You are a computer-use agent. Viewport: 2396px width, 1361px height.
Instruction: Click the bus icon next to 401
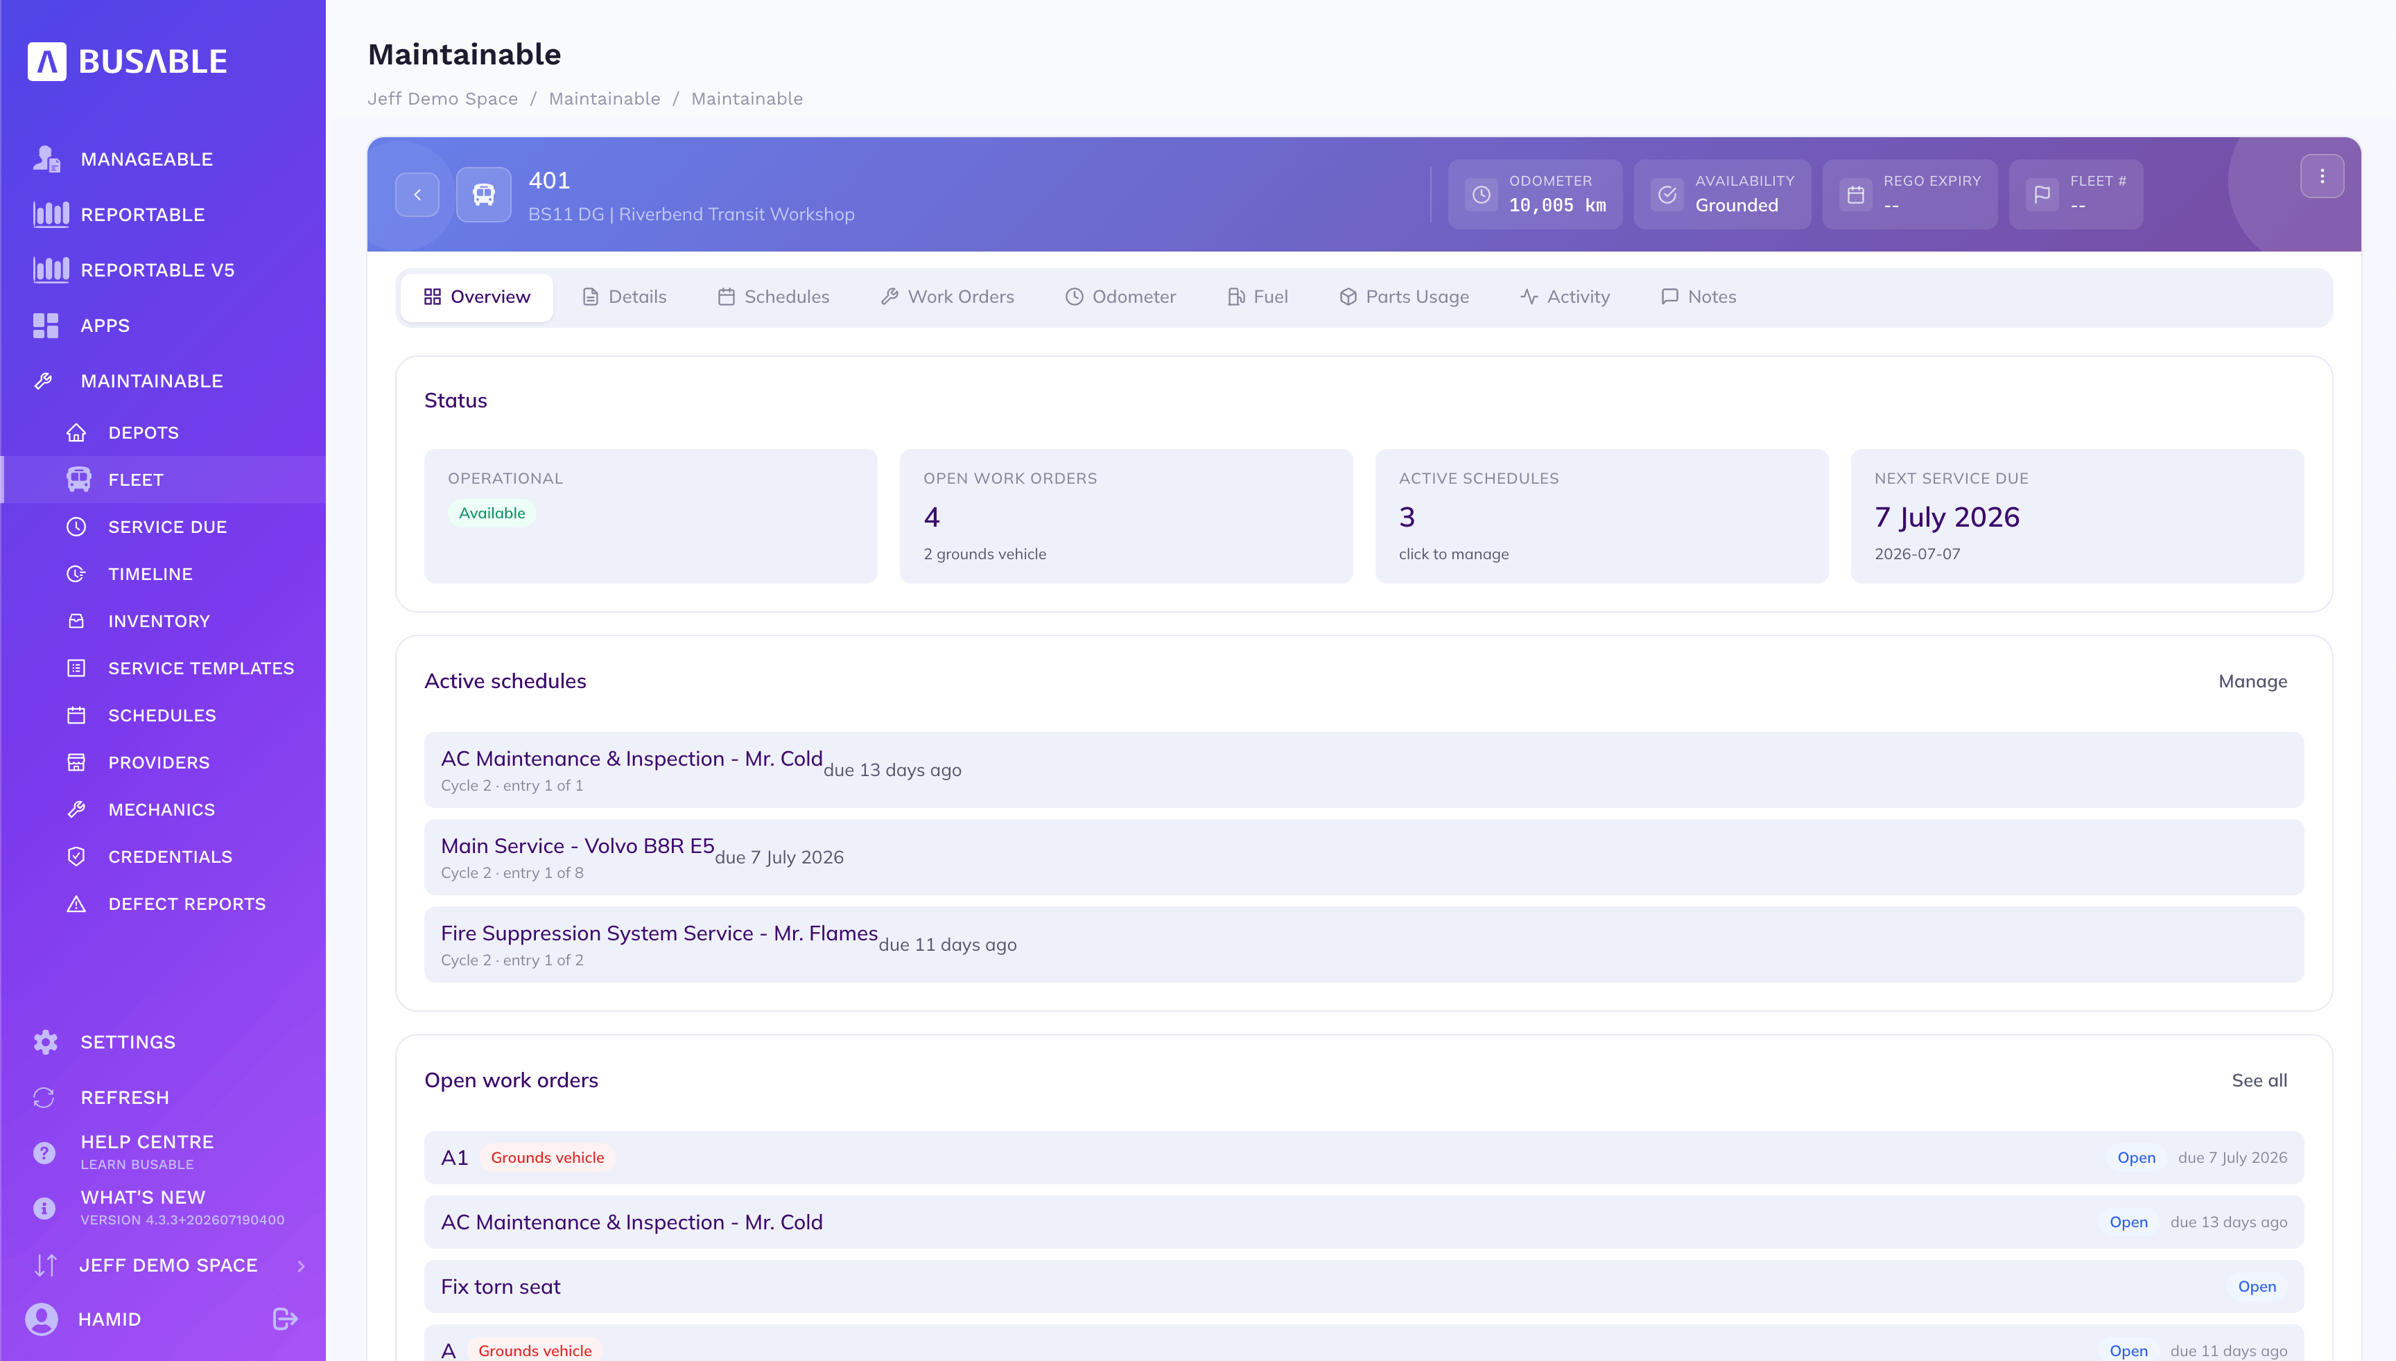coord(483,195)
